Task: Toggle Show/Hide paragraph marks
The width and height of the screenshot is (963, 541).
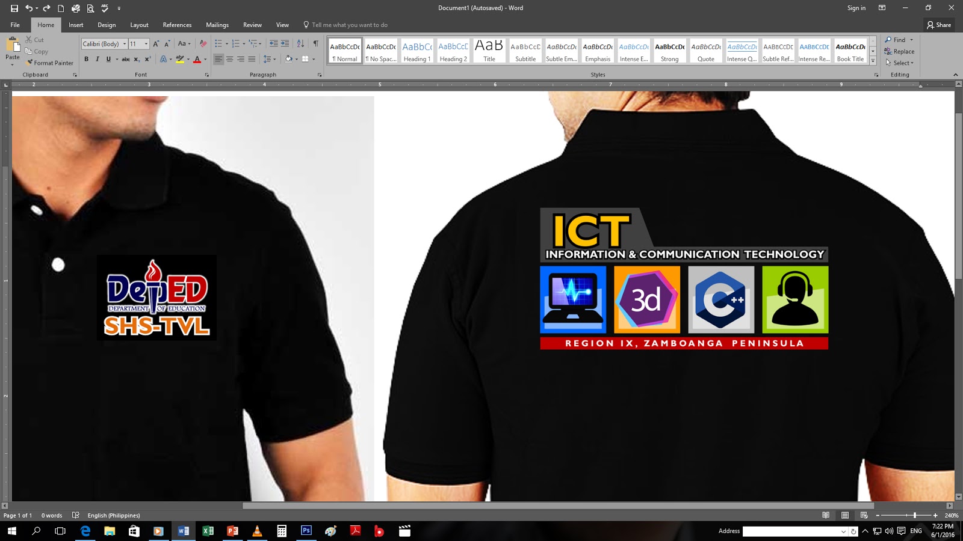Action: [x=315, y=43]
